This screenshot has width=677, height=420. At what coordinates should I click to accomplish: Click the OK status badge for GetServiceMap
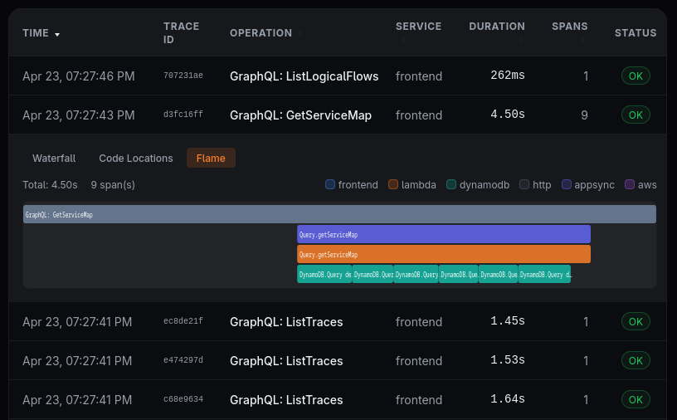636,115
